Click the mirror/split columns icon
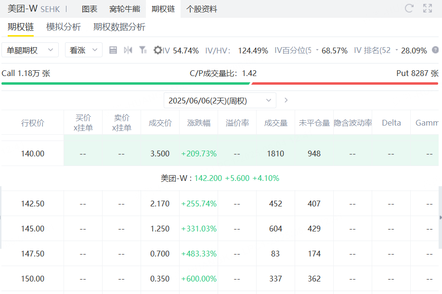442x294 pixels. click(x=128, y=51)
